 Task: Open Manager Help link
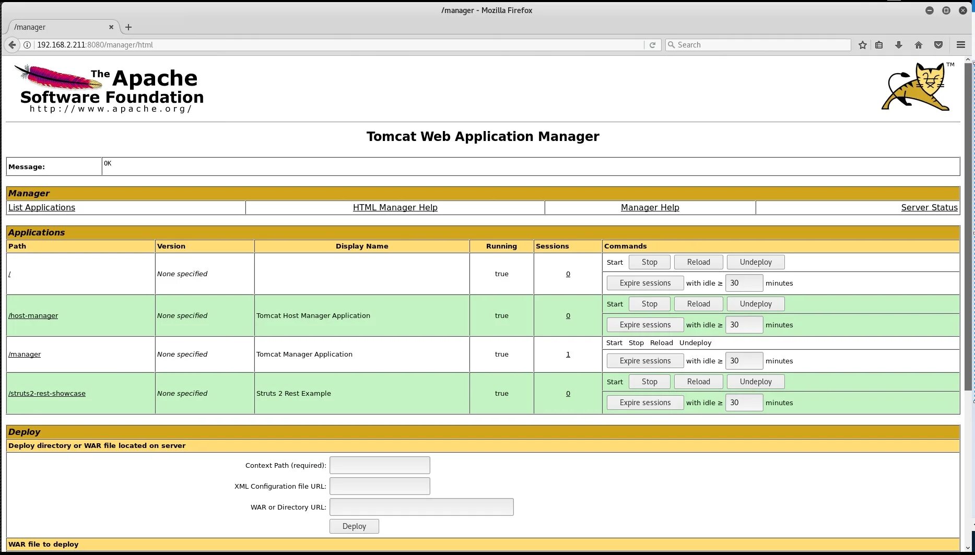tap(650, 207)
